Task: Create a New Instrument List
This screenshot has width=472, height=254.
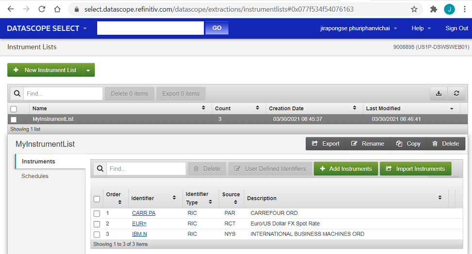Action: pos(45,70)
